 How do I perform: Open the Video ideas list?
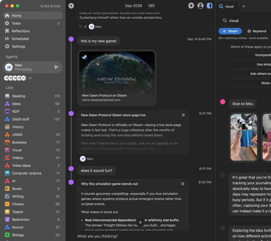click(33, 165)
